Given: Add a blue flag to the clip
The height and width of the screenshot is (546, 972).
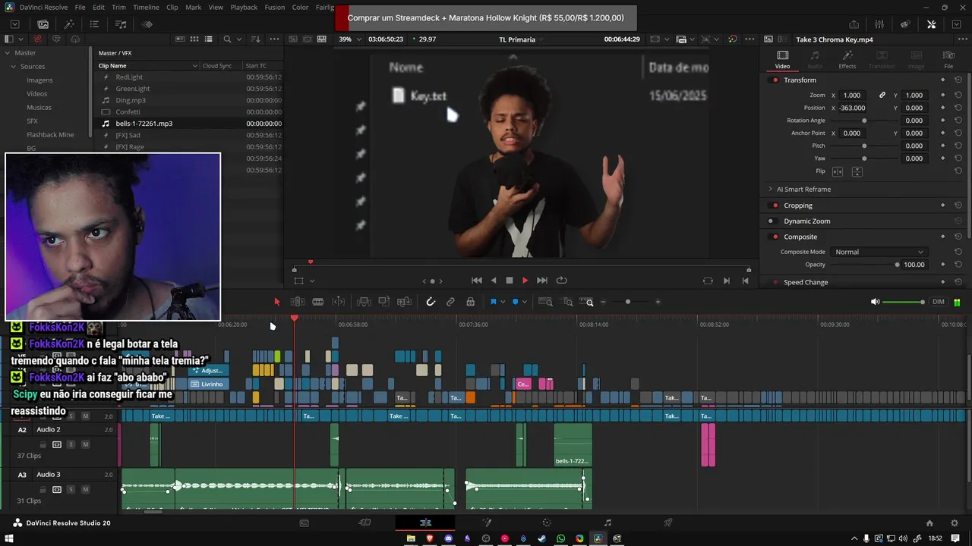Looking at the screenshot, I should coord(493,302).
